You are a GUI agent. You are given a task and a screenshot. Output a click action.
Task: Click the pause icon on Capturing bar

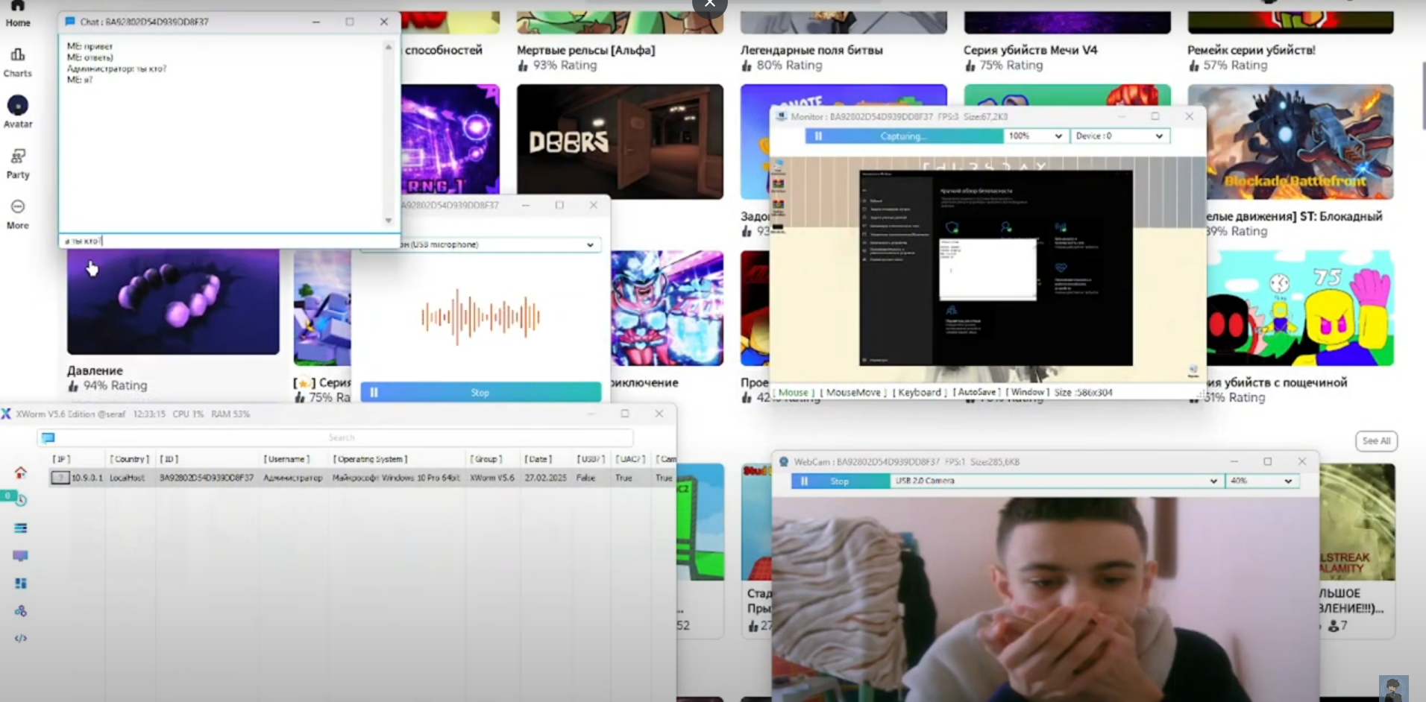[818, 136]
